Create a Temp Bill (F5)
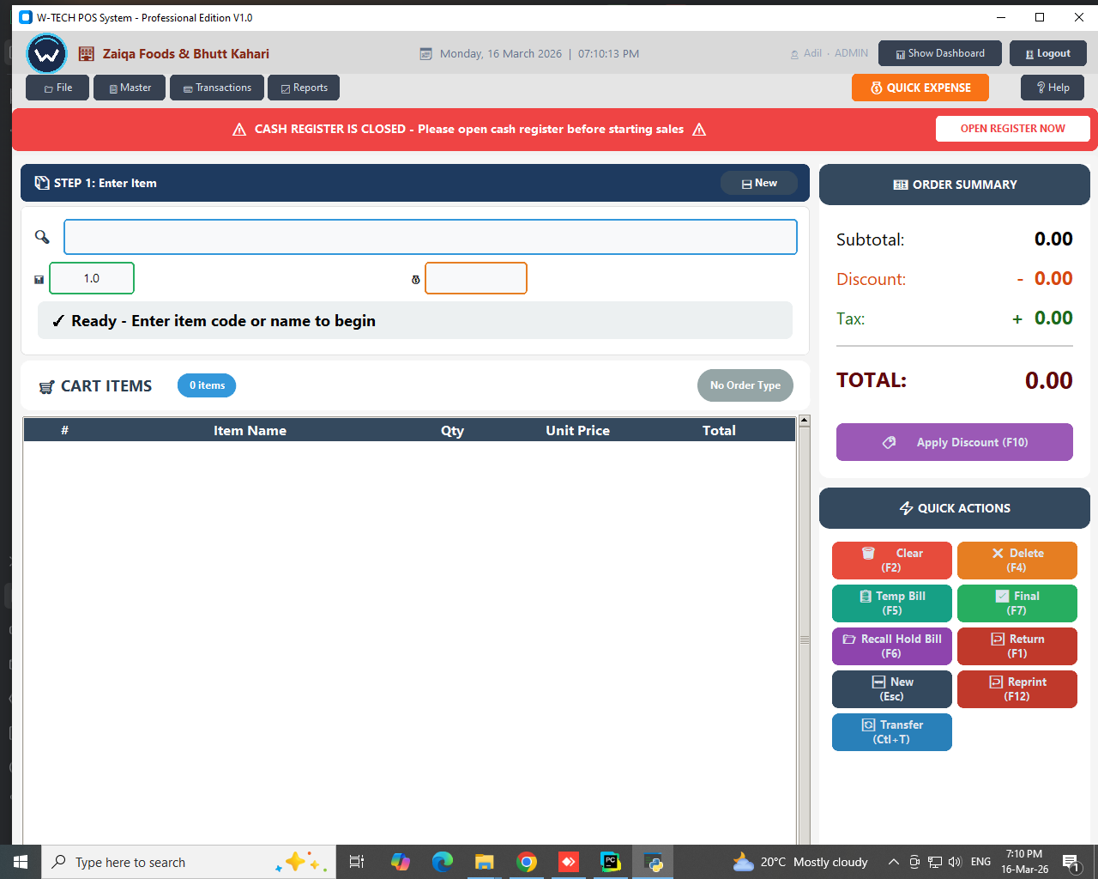Image resolution: width=1098 pixels, height=879 pixels. [892, 603]
